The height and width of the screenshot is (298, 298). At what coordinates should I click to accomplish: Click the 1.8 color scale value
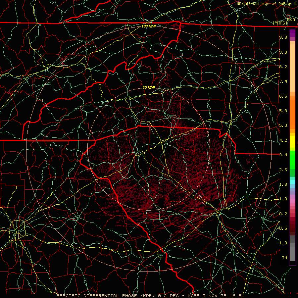tap(283, 184)
